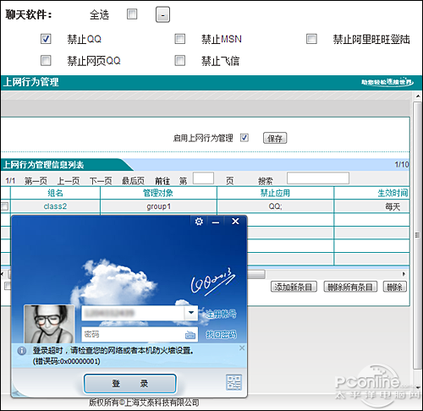Focus the search input field

click(x=318, y=178)
